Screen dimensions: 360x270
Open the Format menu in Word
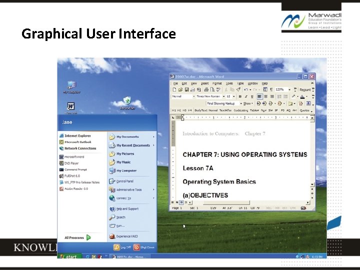[217, 83]
